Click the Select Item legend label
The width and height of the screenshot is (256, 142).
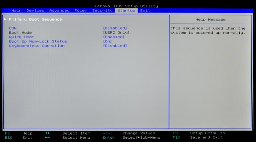click(76, 133)
